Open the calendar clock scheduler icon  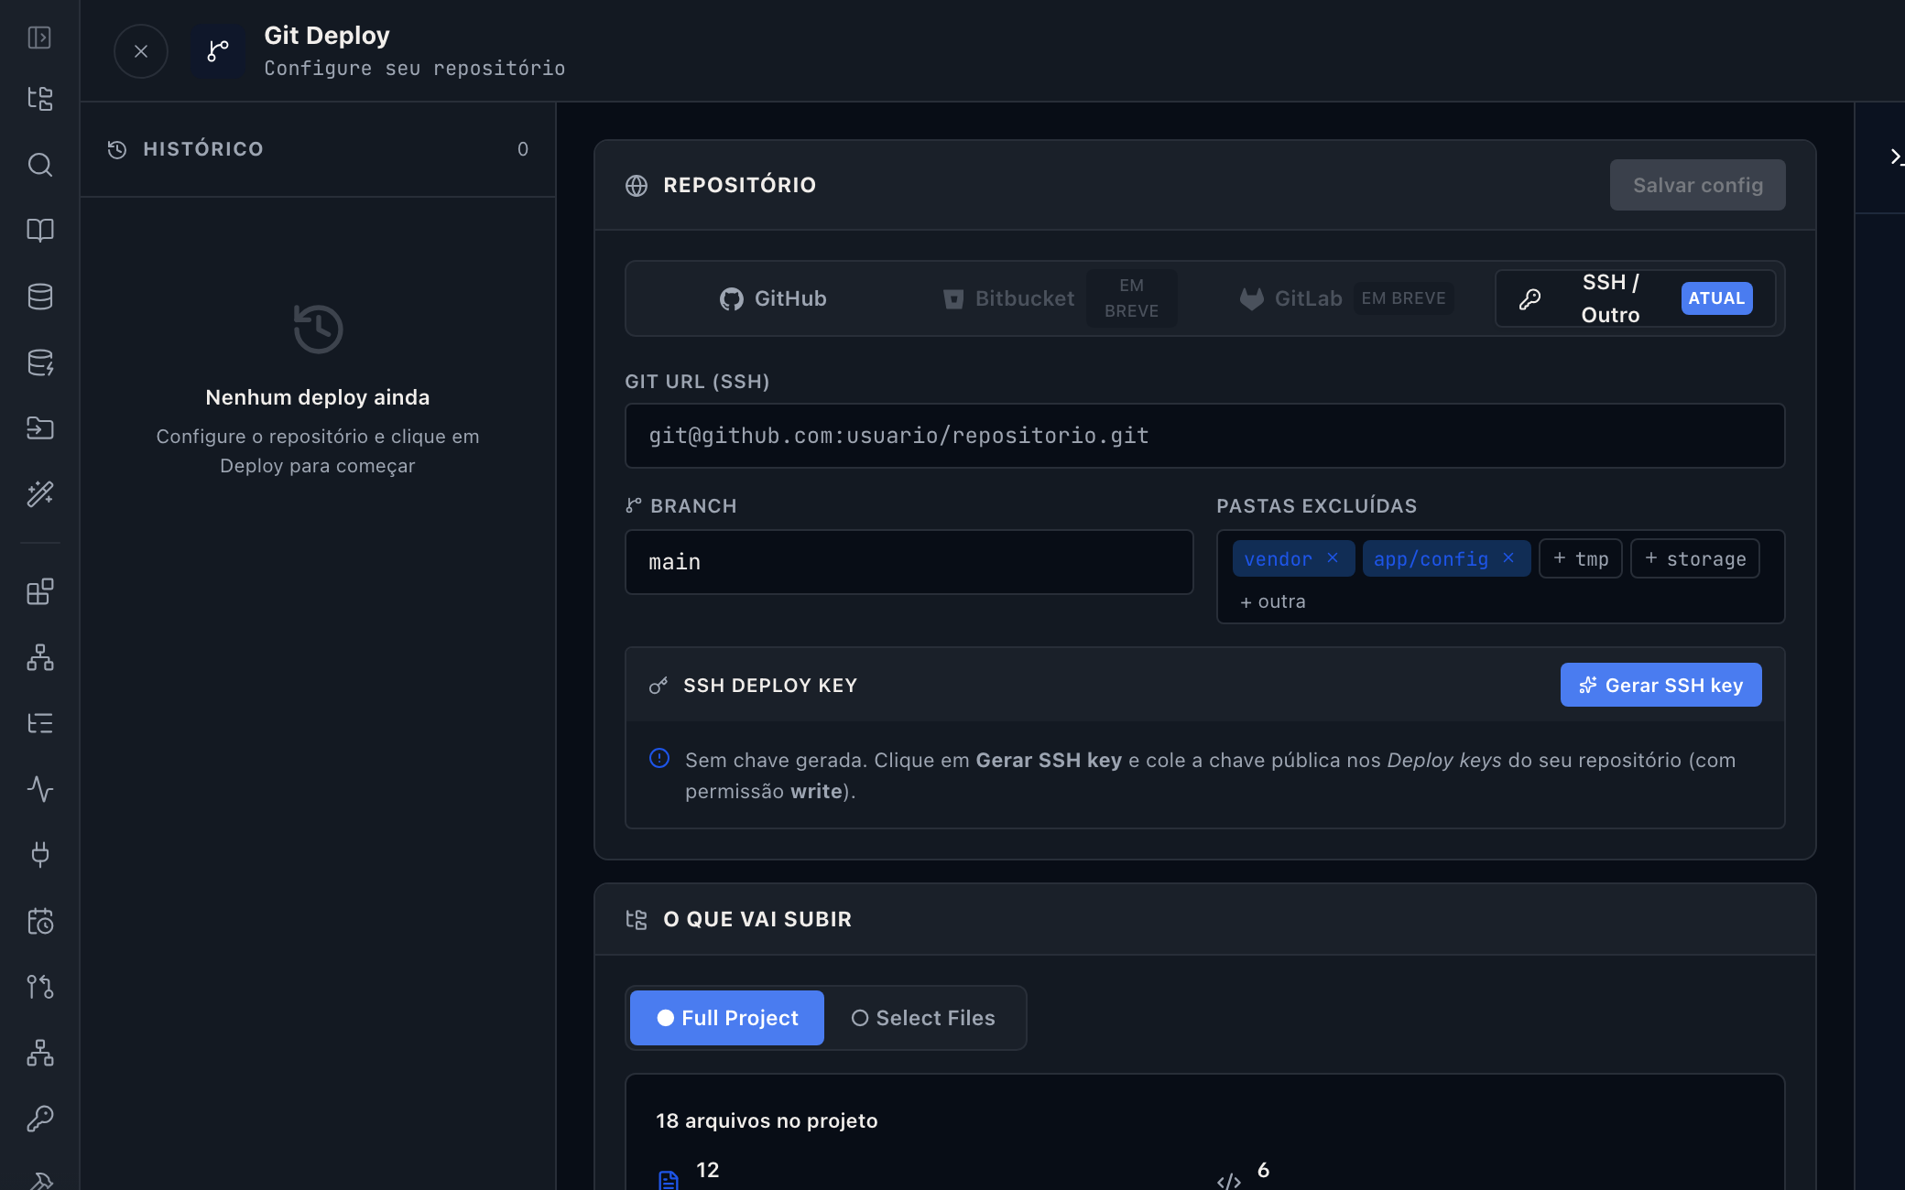tap(39, 921)
